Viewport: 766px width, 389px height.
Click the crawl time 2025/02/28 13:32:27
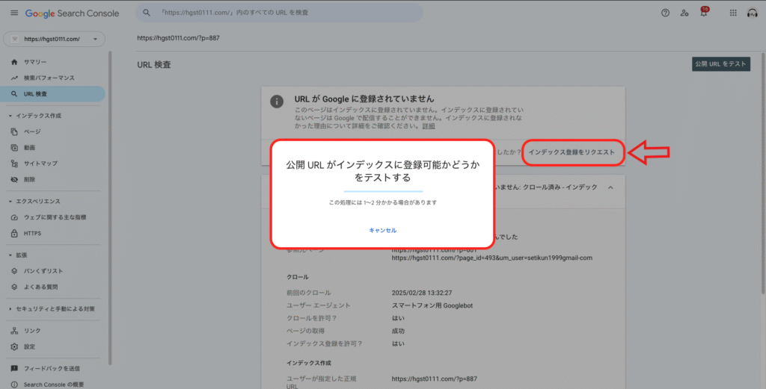click(x=422, y=293)
